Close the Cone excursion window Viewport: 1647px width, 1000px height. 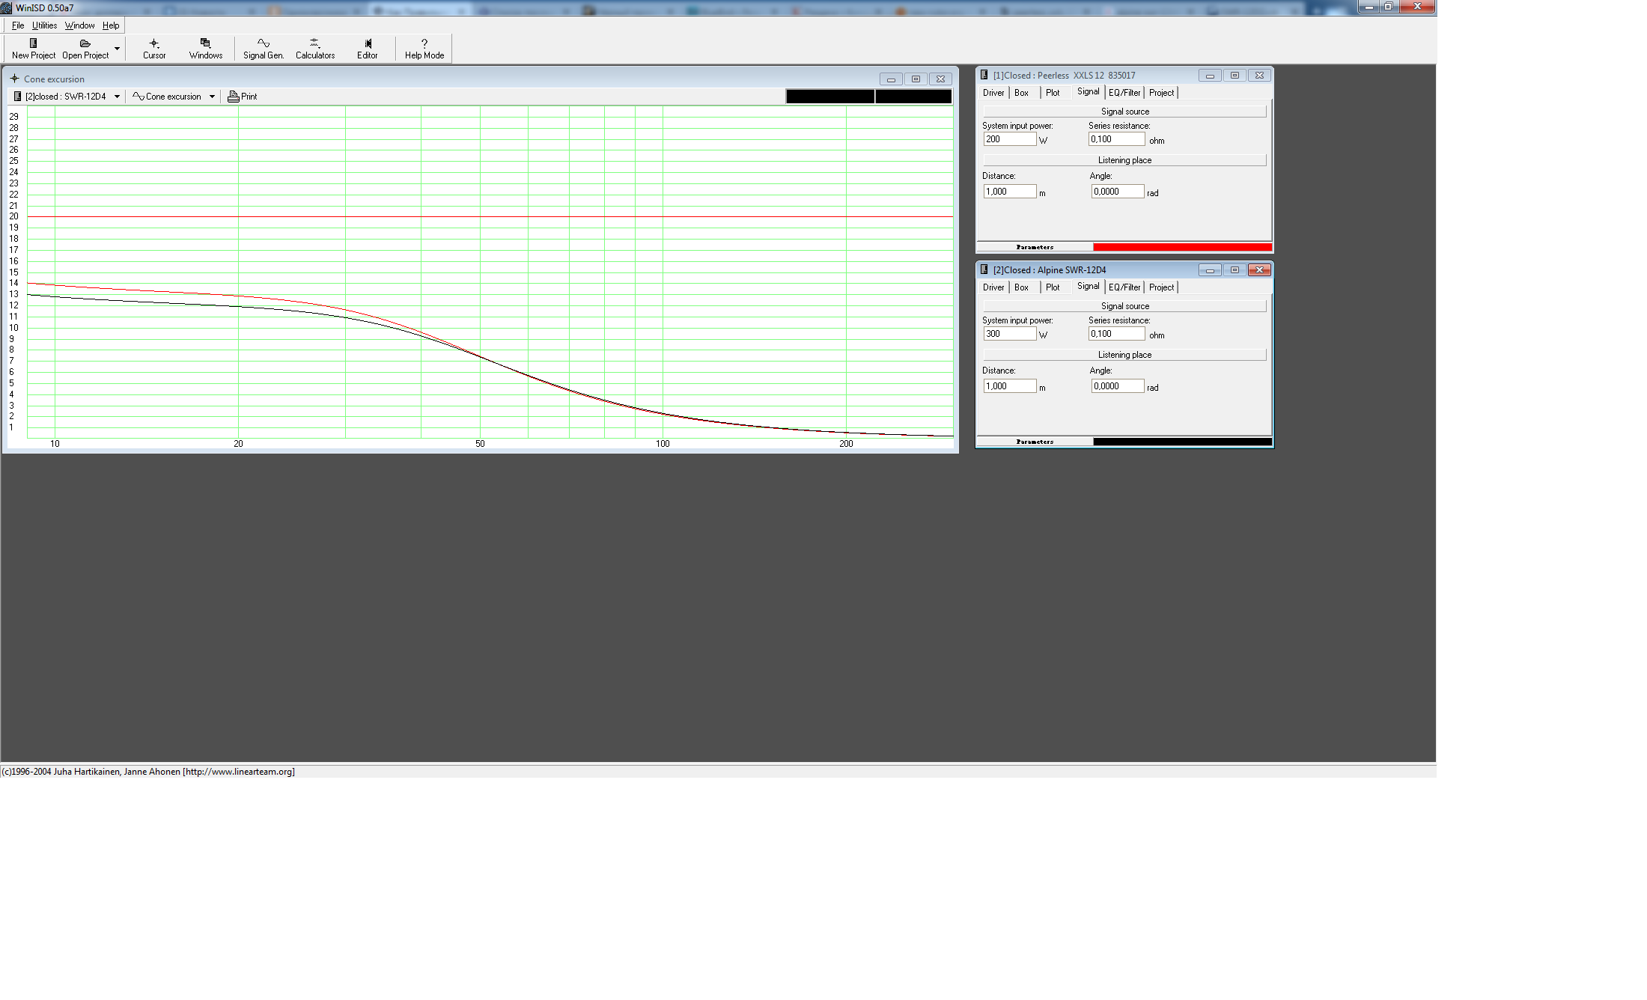[941, 79]
